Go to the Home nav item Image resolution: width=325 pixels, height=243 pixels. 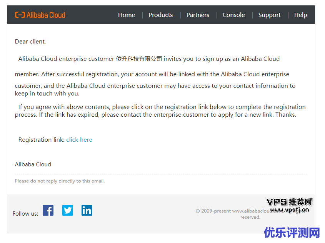point(127,15)
